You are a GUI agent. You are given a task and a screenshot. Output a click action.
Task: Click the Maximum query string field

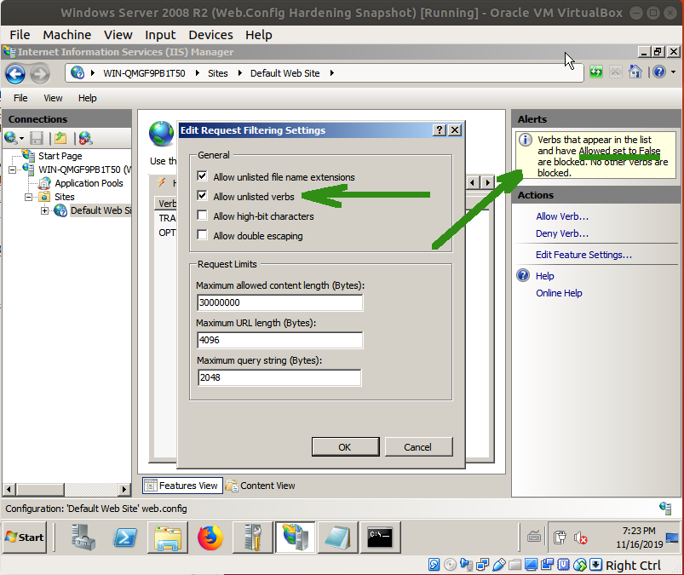point(279,378)
